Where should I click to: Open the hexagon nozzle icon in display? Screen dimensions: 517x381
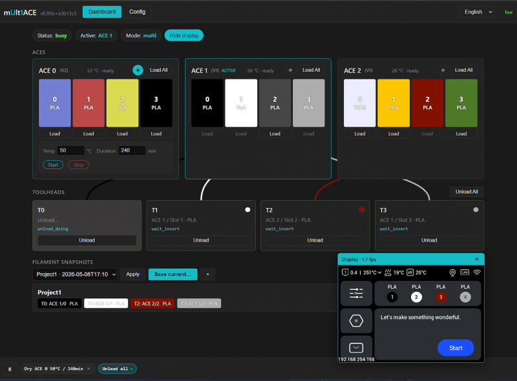pos(356,320)
